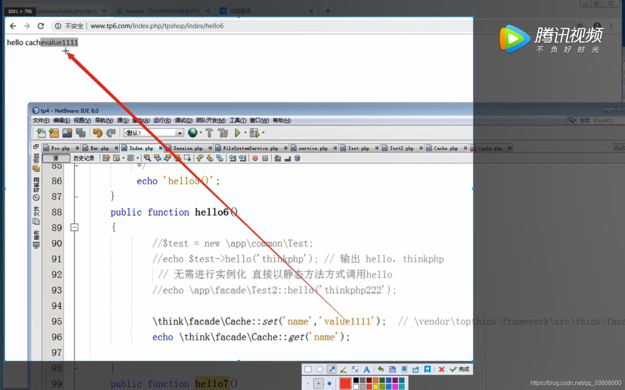This screenshot has height=390, width=625.
Task: Cancel screenshot with the red X
Action: tap(442, 369)
